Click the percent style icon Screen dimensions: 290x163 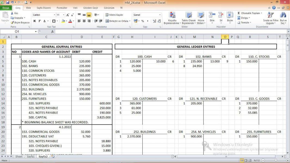(142, 21)
